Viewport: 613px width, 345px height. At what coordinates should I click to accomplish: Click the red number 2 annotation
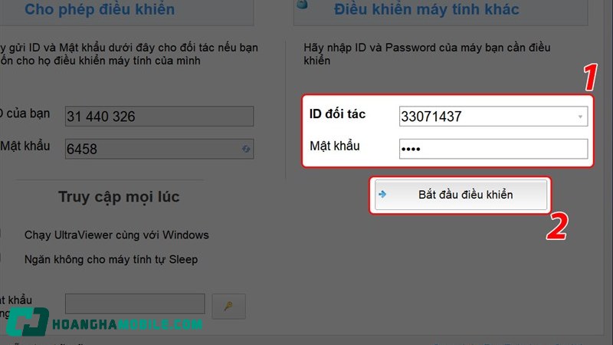pyautogui.click(x=557, y=226)
